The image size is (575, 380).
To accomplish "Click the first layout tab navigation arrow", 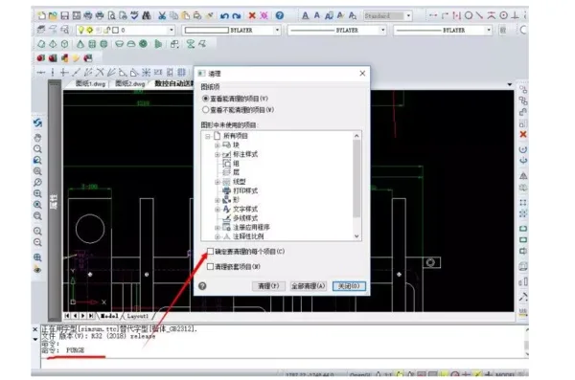I will (67, 316).
